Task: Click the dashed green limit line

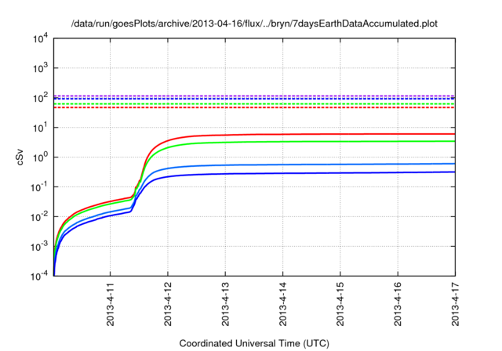Action: click(254, 104)
